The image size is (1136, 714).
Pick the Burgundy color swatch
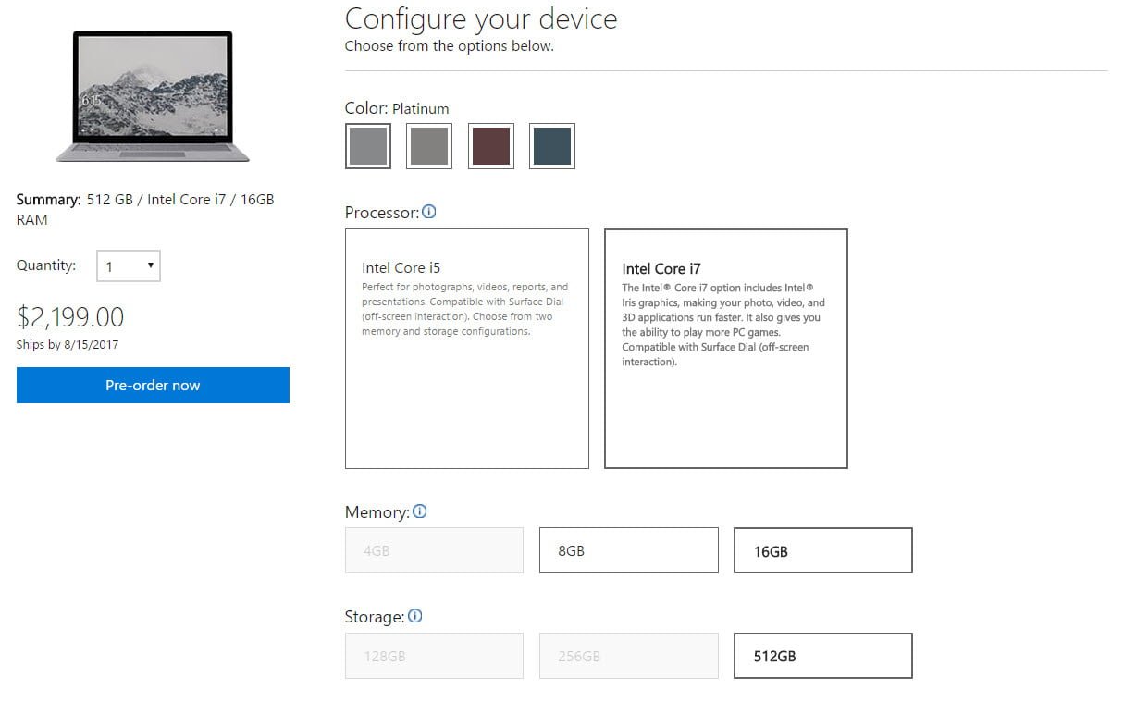491,146
